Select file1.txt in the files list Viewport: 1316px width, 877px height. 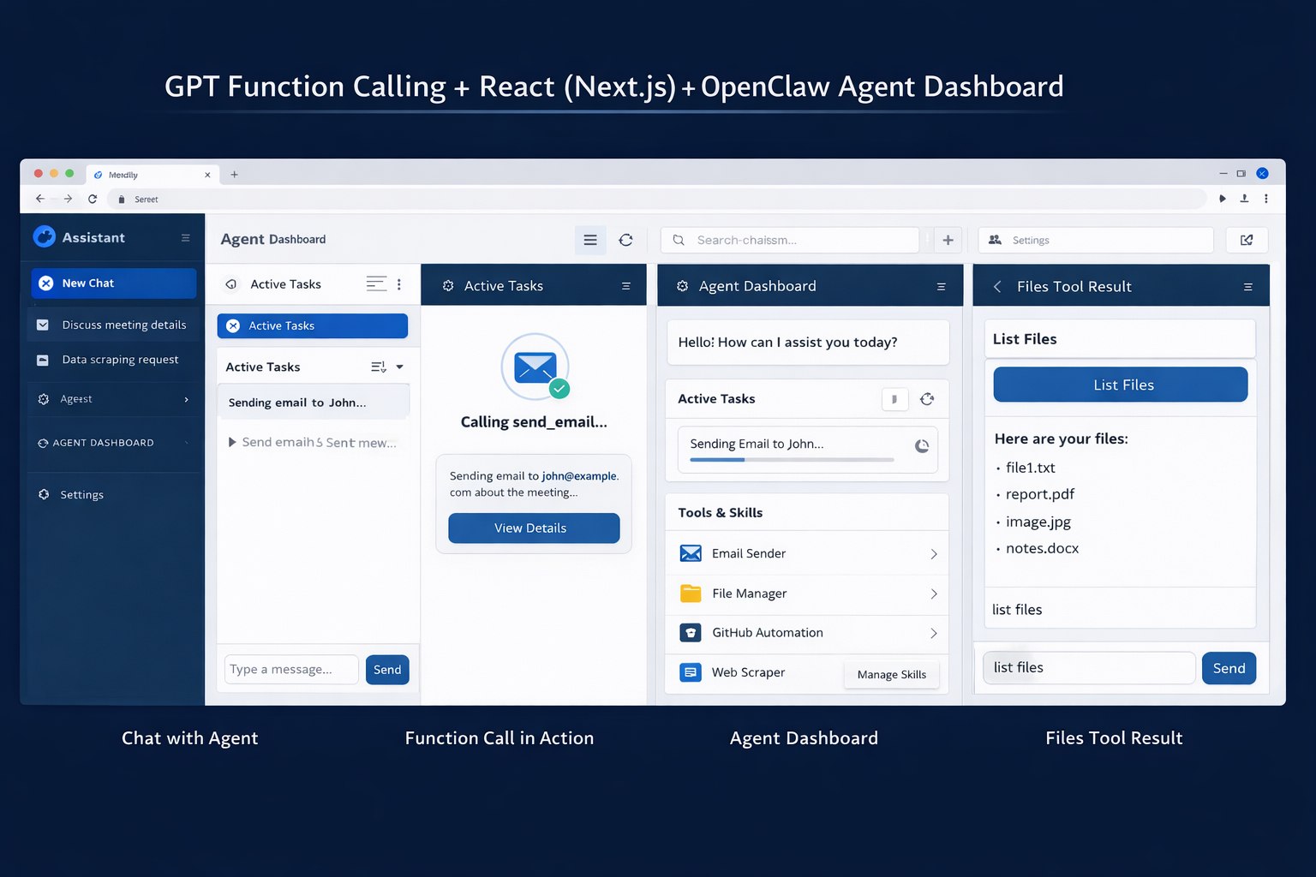tap(1031, 468)
